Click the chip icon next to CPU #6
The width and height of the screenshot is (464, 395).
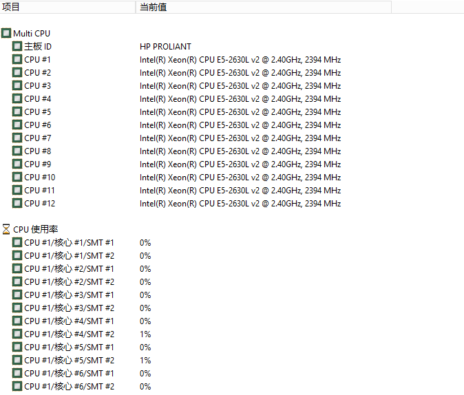tap(17, 125)
